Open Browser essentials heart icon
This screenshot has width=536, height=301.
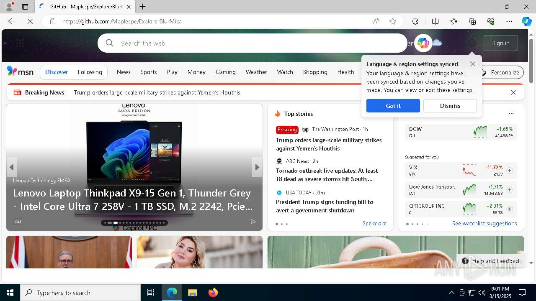click(491, 21)
